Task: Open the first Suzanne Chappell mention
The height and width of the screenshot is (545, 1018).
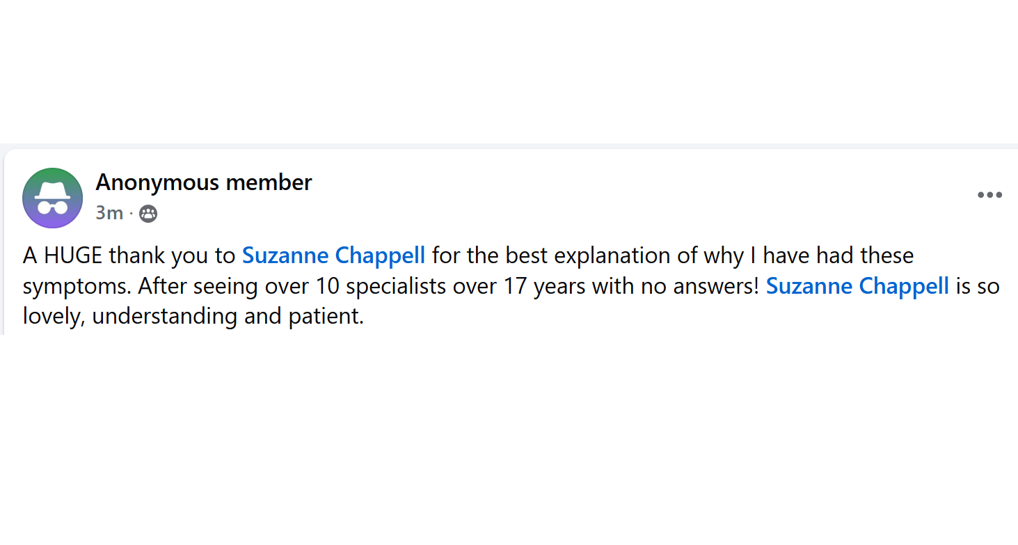Action: click(x=333, y=255)
